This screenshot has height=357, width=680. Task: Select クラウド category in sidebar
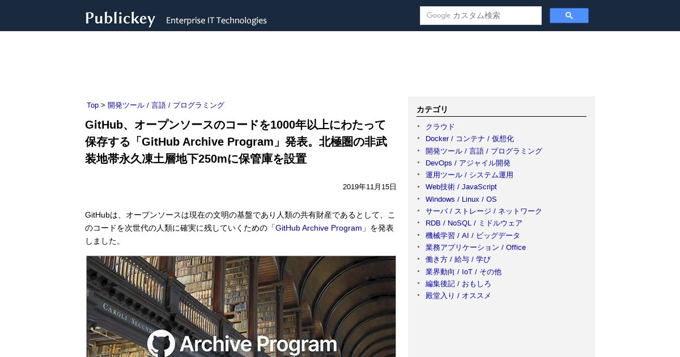tap(440, 126)
